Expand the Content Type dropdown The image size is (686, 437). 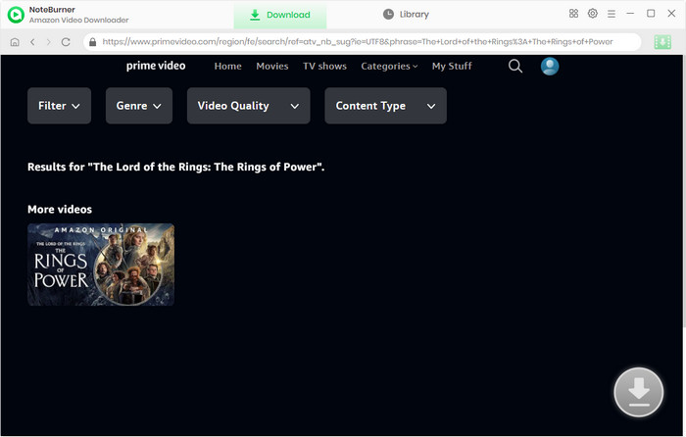tap(385, 106)
